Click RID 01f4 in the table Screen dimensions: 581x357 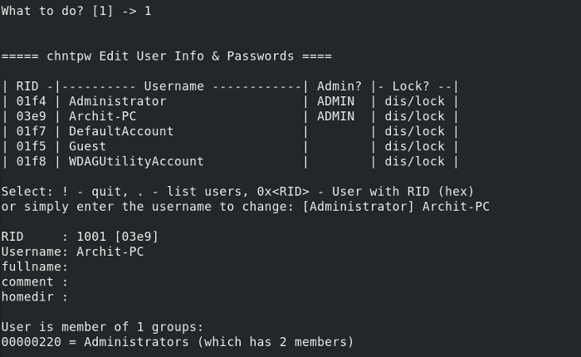pos(32,101)
